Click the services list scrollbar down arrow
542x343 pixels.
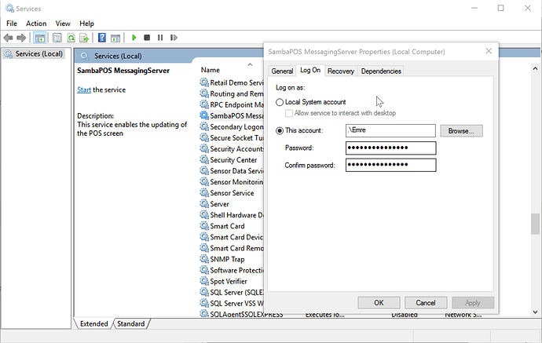(535, 312)
